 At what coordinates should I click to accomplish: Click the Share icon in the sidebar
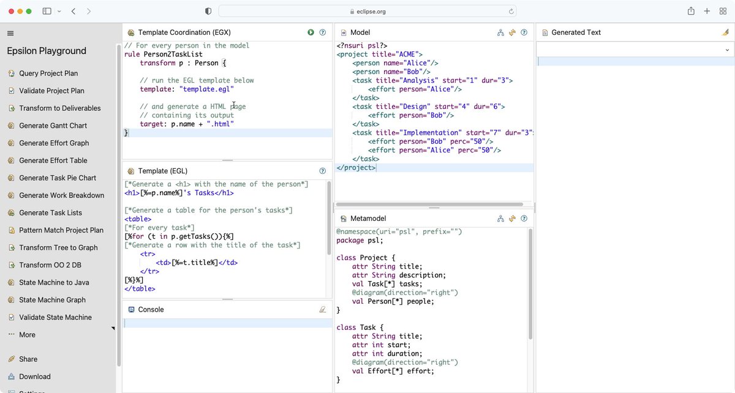click(x=12, y=359)
